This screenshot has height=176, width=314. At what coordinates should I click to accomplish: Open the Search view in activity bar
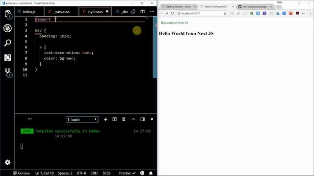[x=8, y=43]
